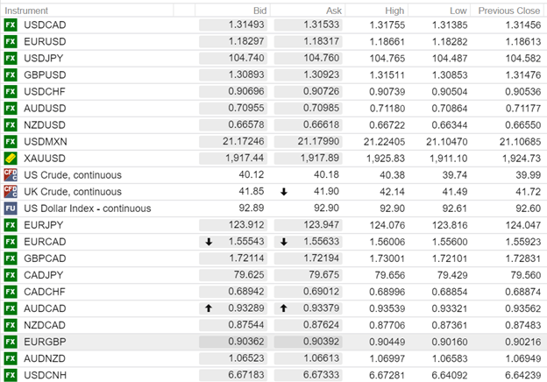The image size is (547, 382).
Task: Click the FU icon for US Dollar Index
Action: (11, 209)
